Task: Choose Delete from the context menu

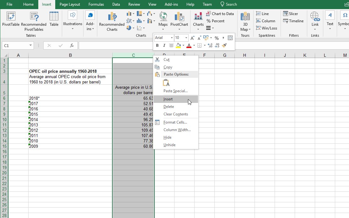Action: 176,107
